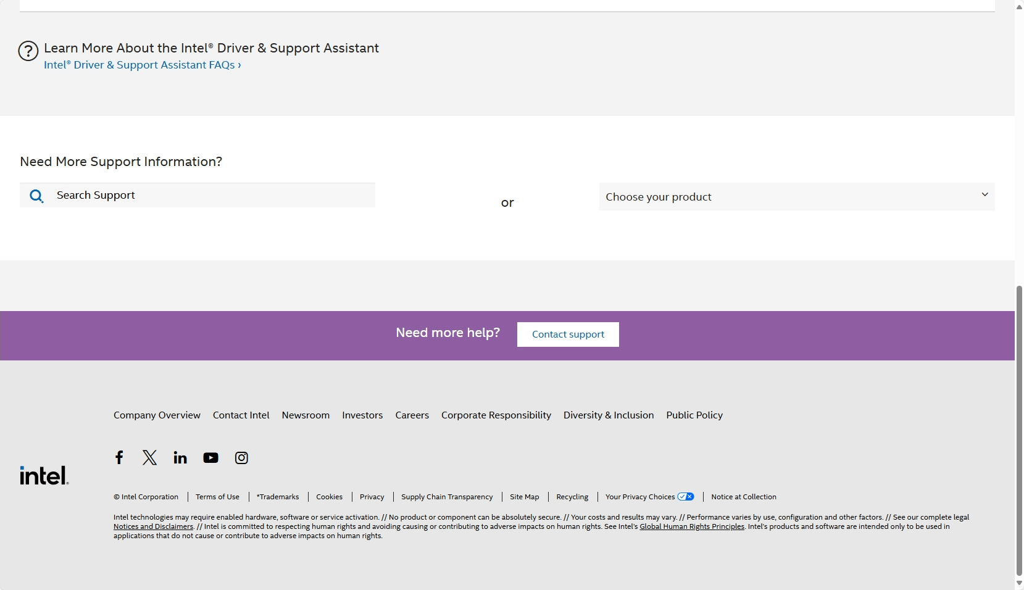Click the scrollbar up arrow
This screenshot has height=590, width=1024.
tap(1019, 6)
